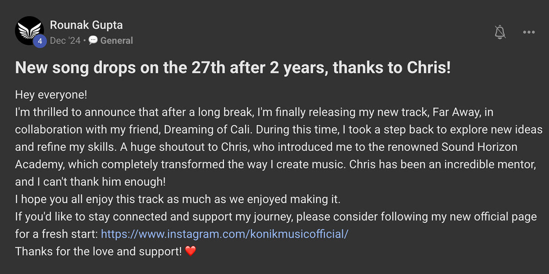Click the winged logo profile avatar
This screenshot has width=549, height=274.
point(28,29)
